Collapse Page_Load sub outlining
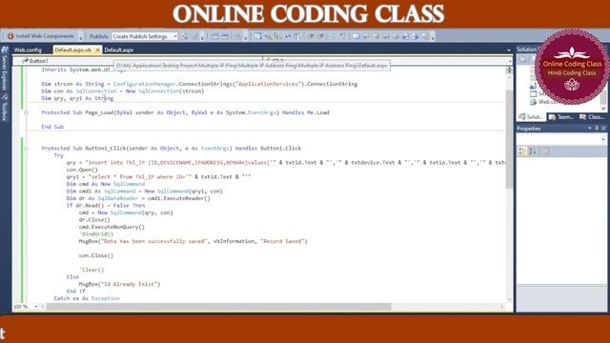 pyautogui.click(x=26, y=112)
